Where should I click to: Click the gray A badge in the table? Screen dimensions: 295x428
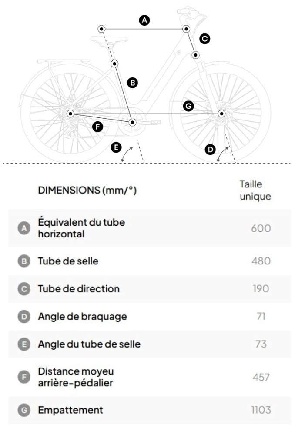coord(23,228)
